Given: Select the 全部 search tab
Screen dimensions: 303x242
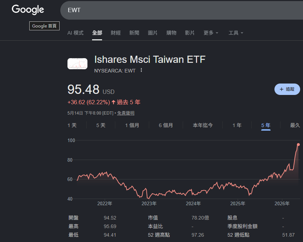Looking at the screenshot, I should point(97,33).
